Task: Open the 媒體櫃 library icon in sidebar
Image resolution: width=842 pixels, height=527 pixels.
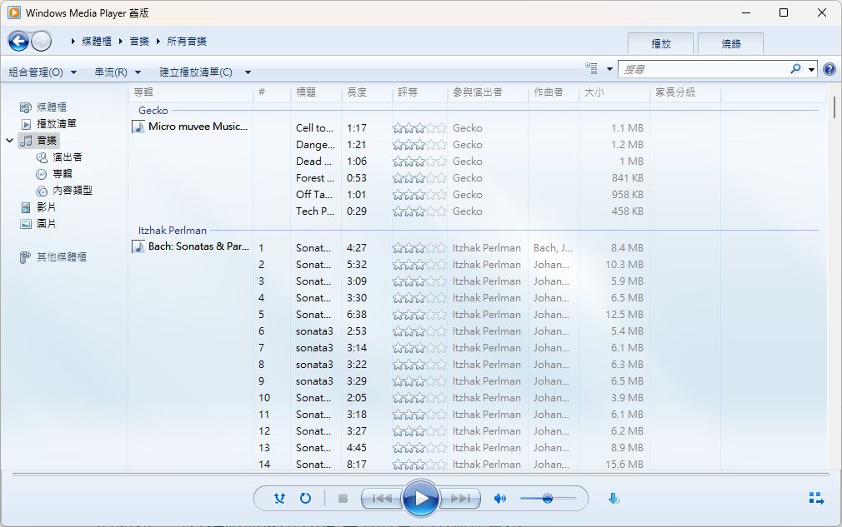Action: click(x=26, y=107)
